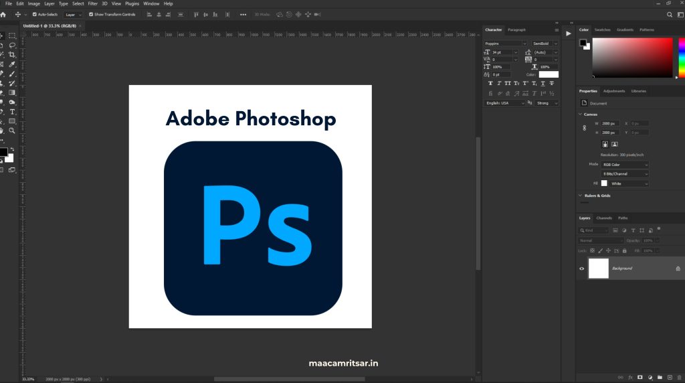This screenshot has width=685, height=383.
Task: Click the delete layer trash icon
Action: [679, 378]
